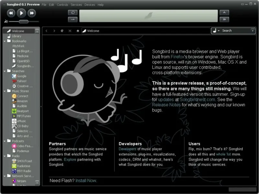
Task: Open the Release Notes link
Action: [x=166, y=105]
